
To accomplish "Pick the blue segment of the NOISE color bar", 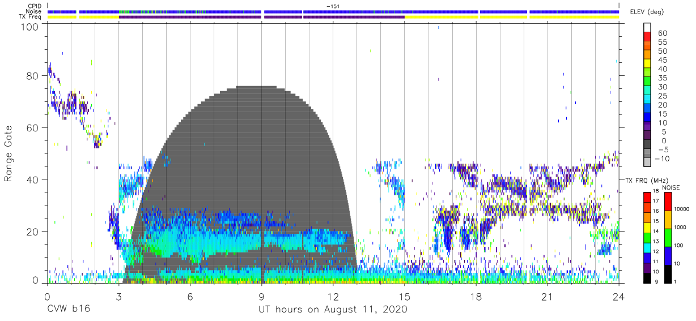I will click(x=668, y=255).
